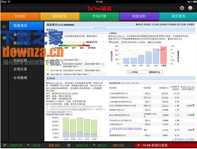Screen dimensions: 197x149
Task: Select 股票速览 in the sidebar
Action: [x=26, y=26]
